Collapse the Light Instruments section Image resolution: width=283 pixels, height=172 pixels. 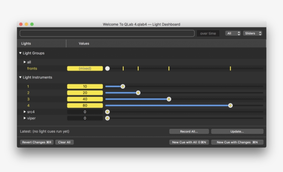click(x=20, y=77)
